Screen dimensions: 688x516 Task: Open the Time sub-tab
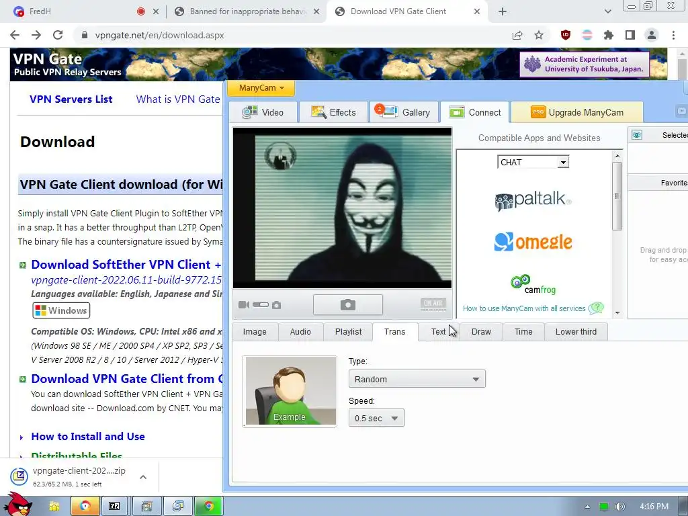(523, 332)
